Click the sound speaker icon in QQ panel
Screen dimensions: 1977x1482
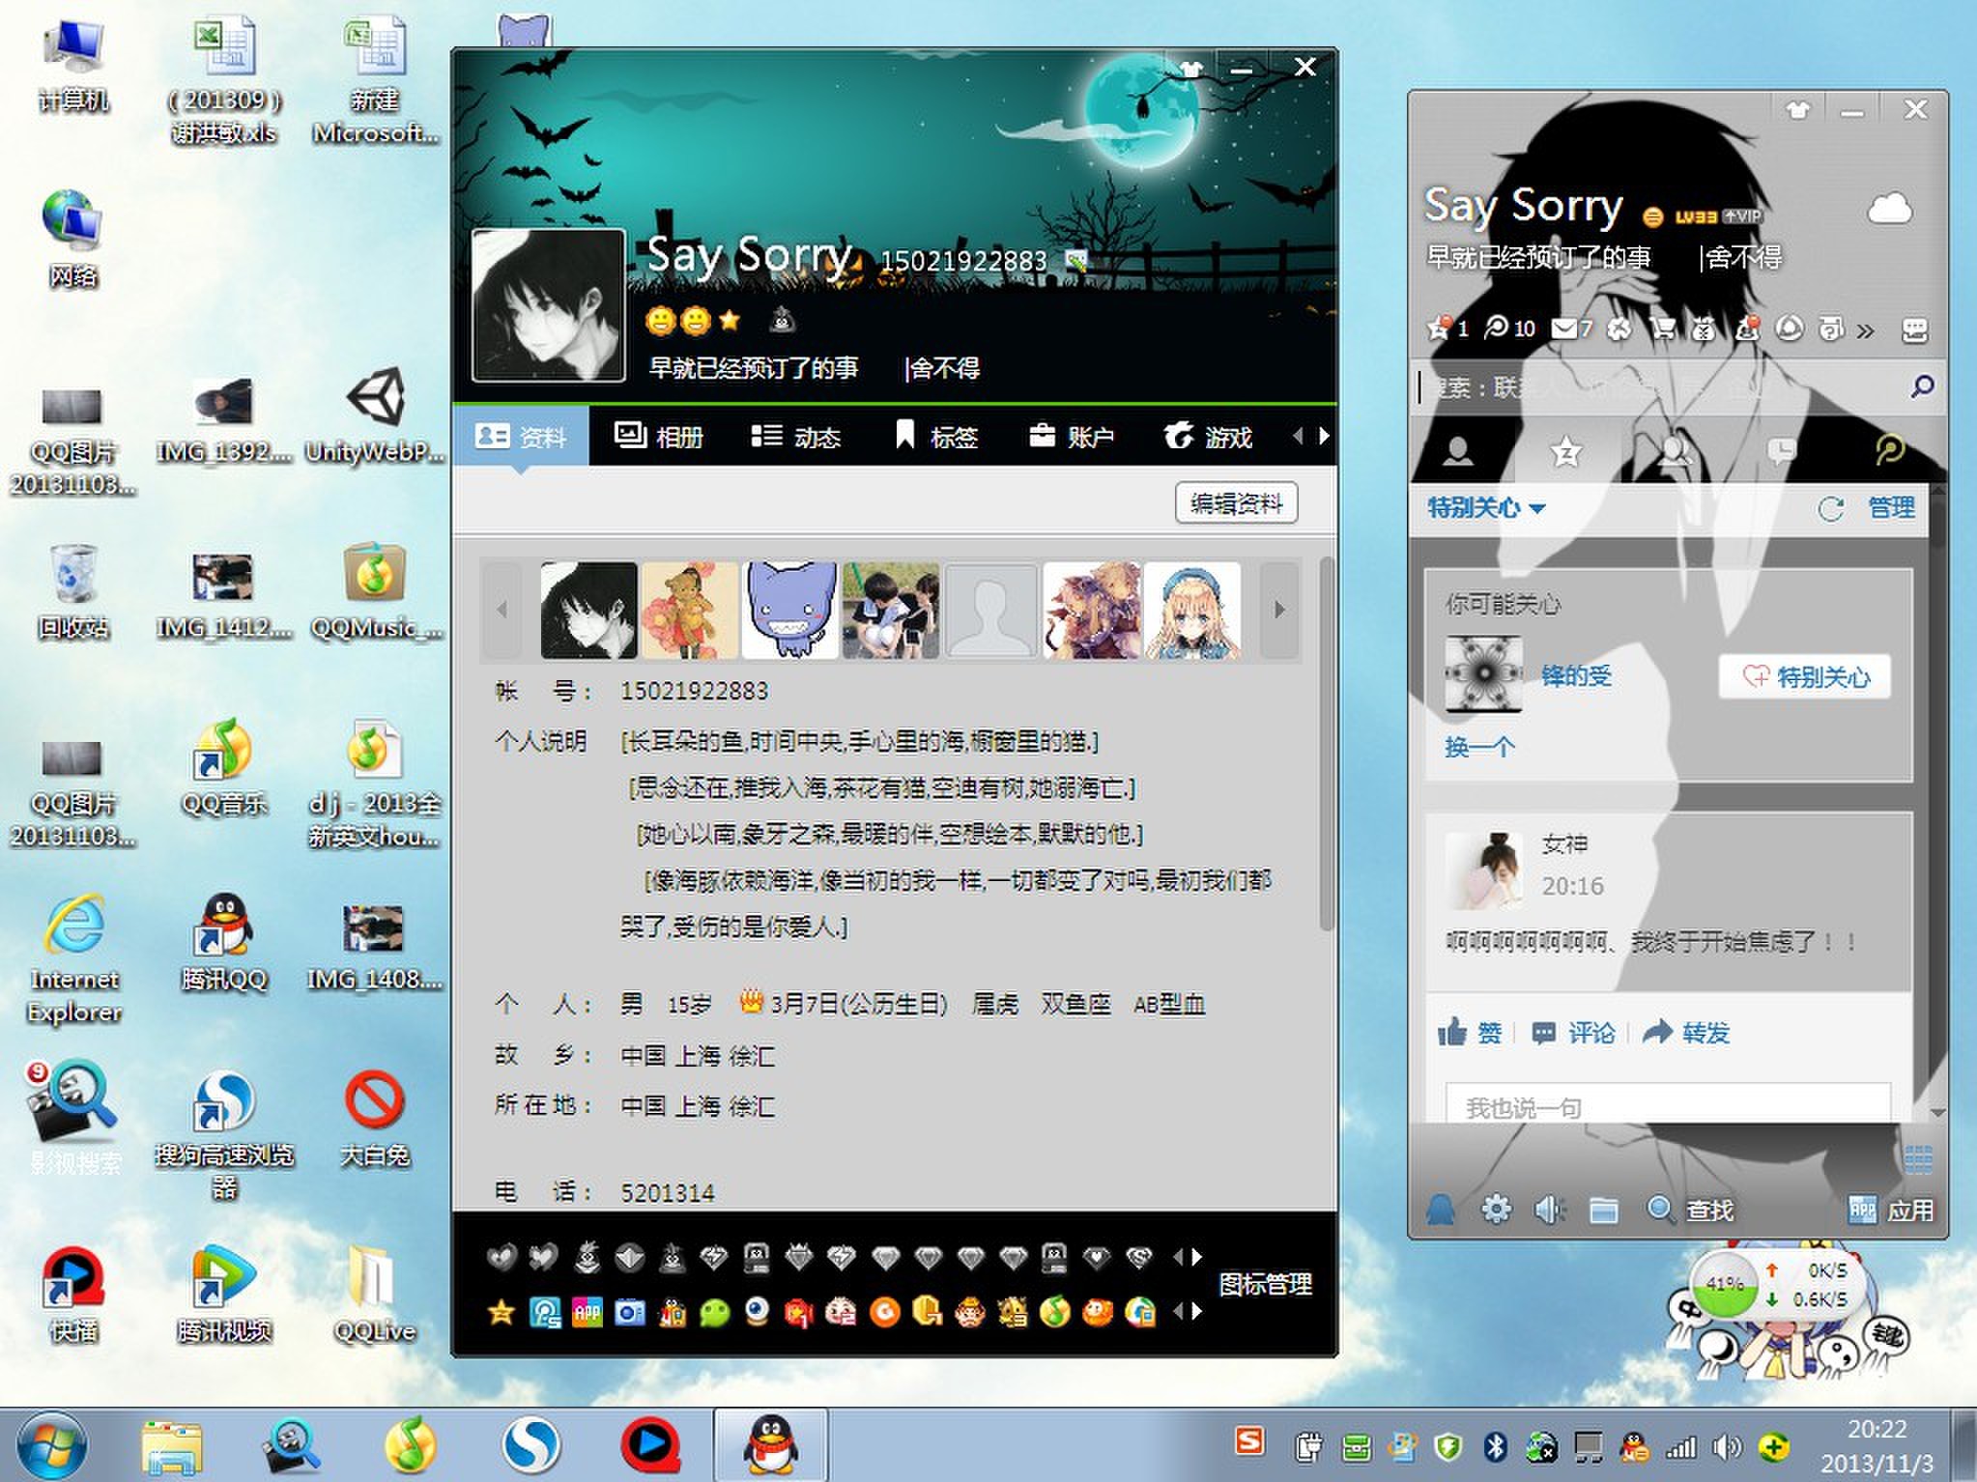point(1549,1209)
